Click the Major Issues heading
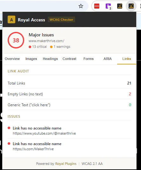Screen dimensions: 141x170 click(41, 35)
